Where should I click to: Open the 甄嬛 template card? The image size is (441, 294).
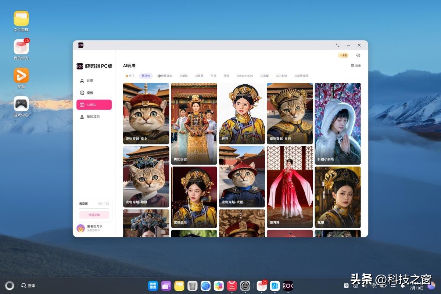point(338,197)
